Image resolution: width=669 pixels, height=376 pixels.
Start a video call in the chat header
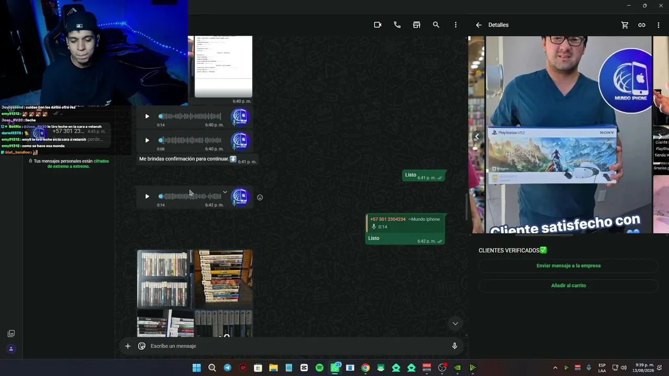click(377, 25)
